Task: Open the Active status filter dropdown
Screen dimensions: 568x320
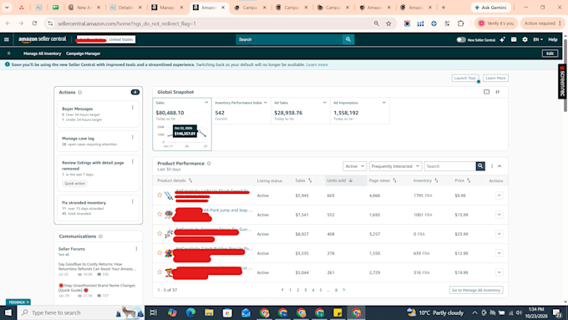Action: 355,166
